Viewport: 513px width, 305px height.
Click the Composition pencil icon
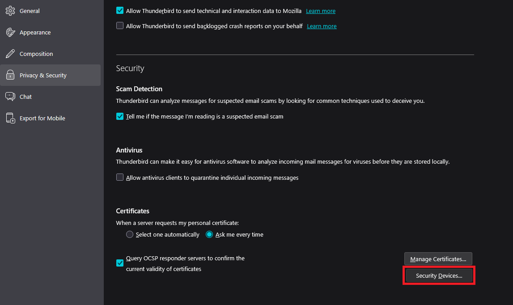tap(10, 54)
